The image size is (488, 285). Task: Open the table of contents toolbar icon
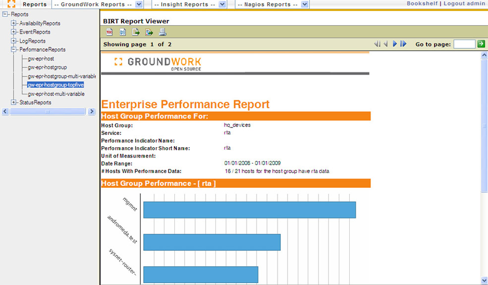(109, 32)
